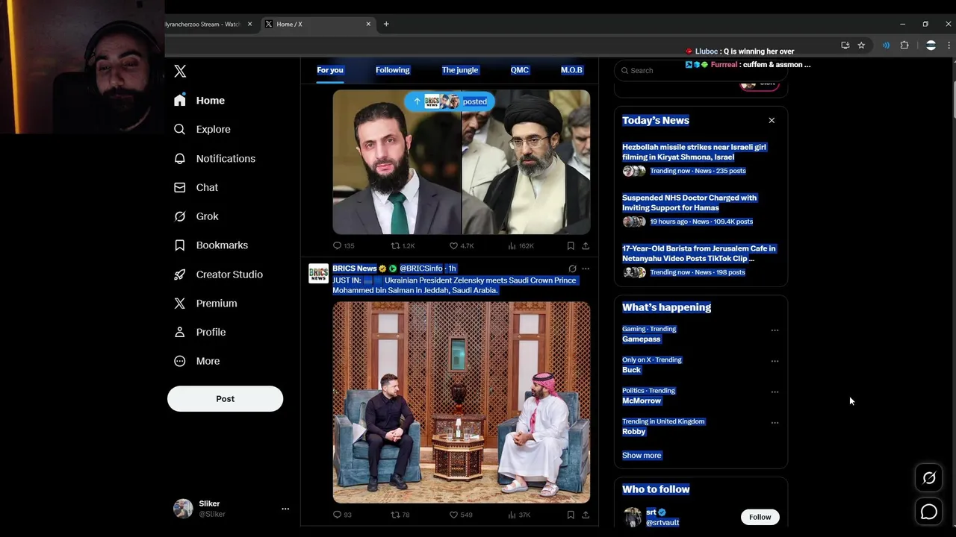The width and height of the screenshot is (956, 537).
Task: Open Chat in the sidebar
Action: tap(196, 187)
